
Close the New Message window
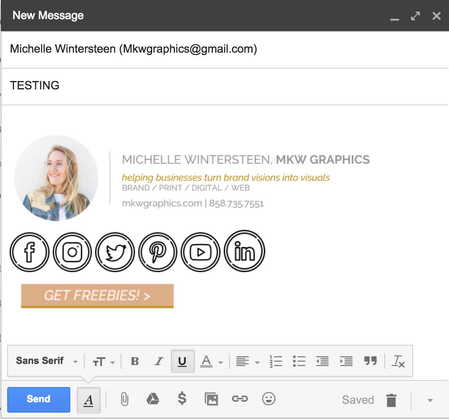(x=436, y=16)
